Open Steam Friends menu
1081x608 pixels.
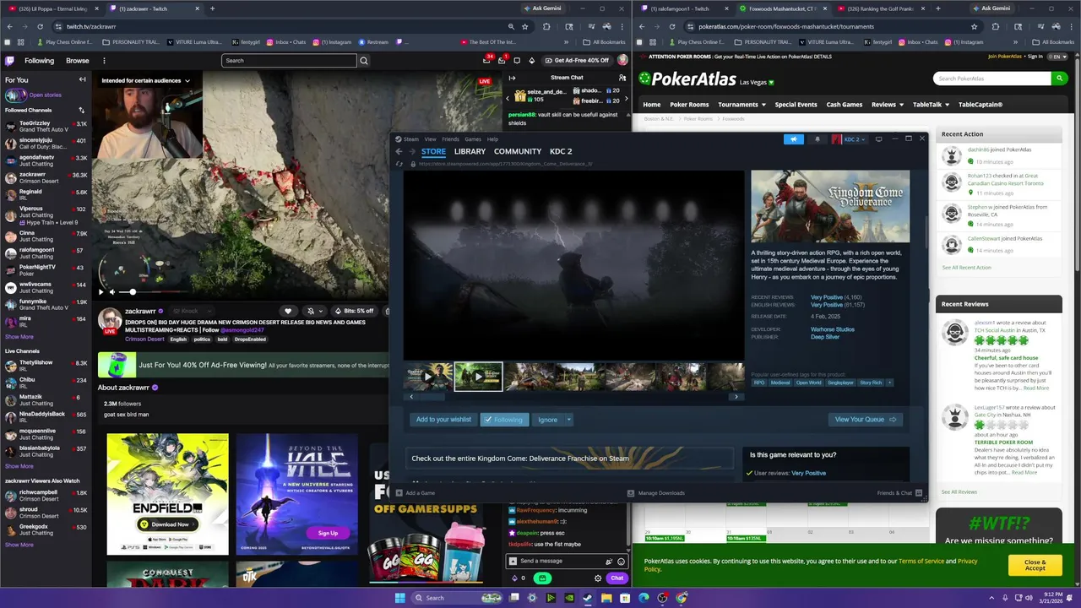[450, 139]
